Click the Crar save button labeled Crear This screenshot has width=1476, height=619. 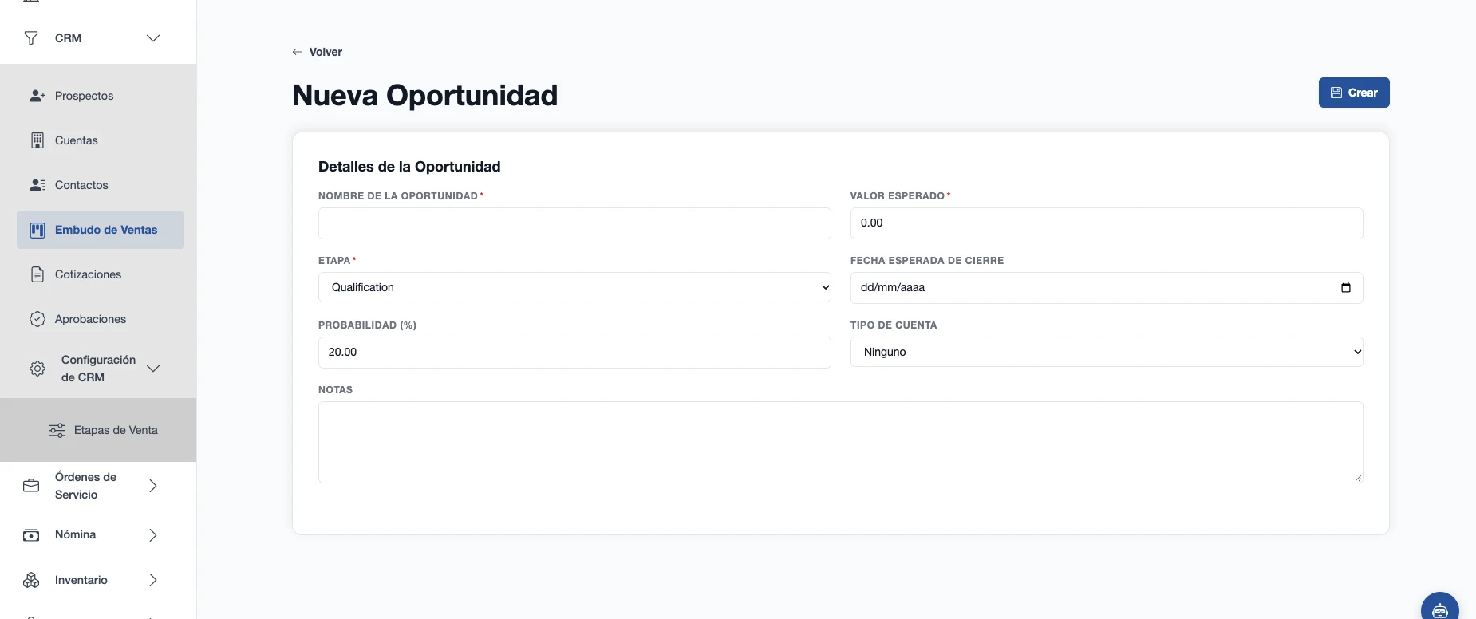click(x=1354, y=93)
